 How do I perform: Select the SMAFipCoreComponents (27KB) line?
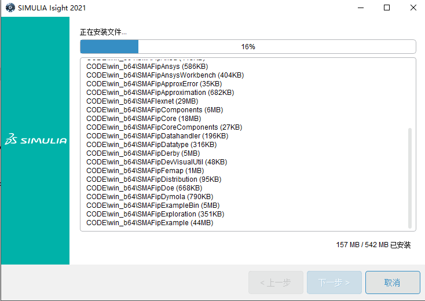164,127
